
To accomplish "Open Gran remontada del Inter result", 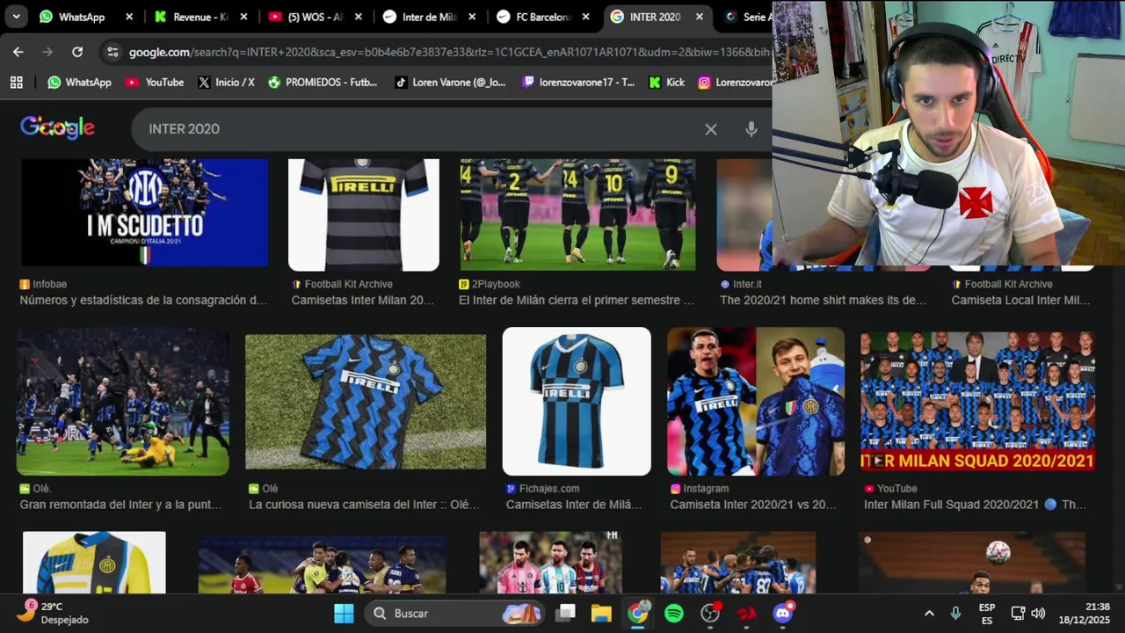I will coord(120,505).
